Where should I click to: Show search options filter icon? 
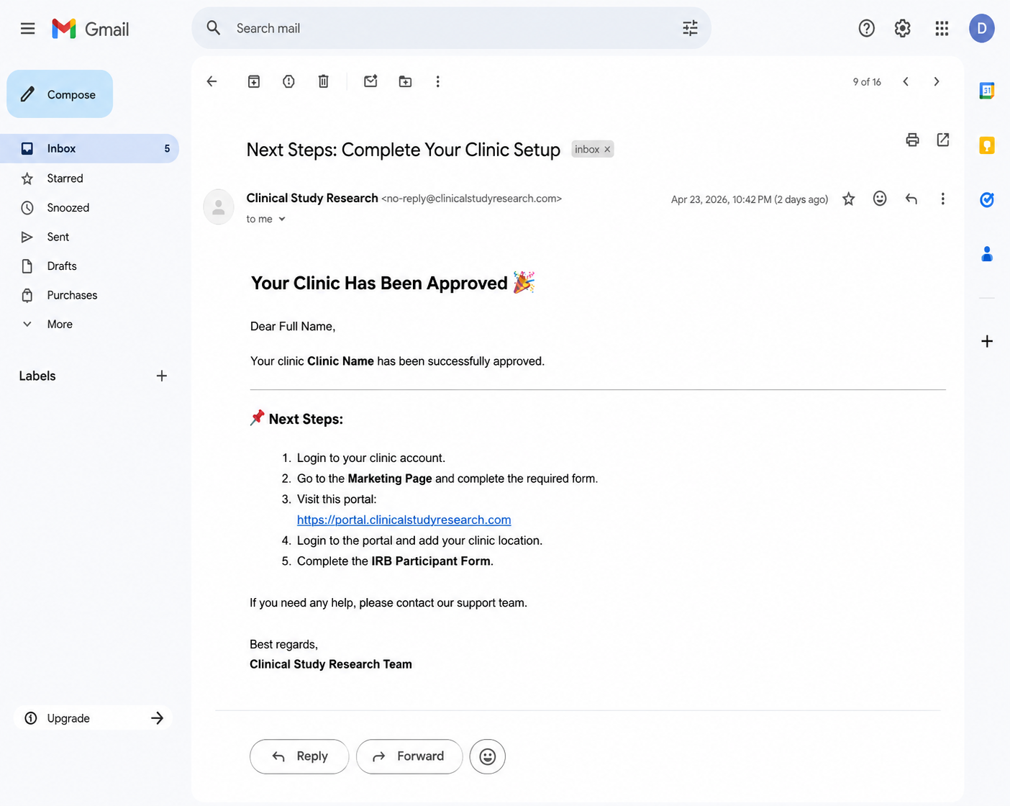[x=690, y=28]
